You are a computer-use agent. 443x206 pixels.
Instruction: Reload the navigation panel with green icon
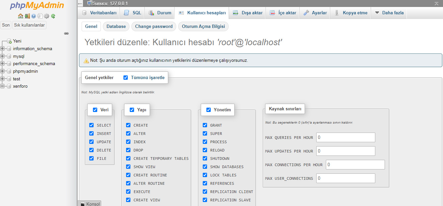click(53, 16)
